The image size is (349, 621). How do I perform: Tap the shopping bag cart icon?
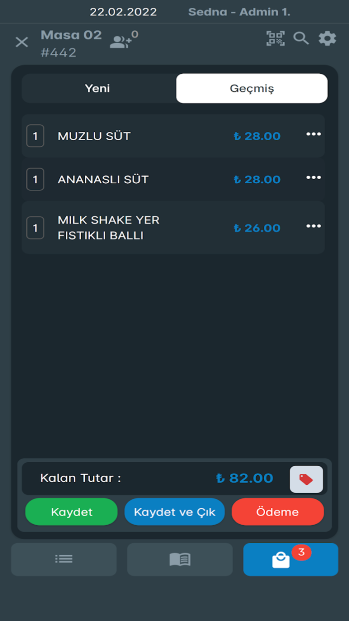(x=281, y=560)
